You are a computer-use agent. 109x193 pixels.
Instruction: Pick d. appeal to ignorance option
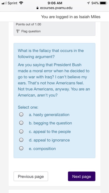pyautogui.click(x=21, y=140)
